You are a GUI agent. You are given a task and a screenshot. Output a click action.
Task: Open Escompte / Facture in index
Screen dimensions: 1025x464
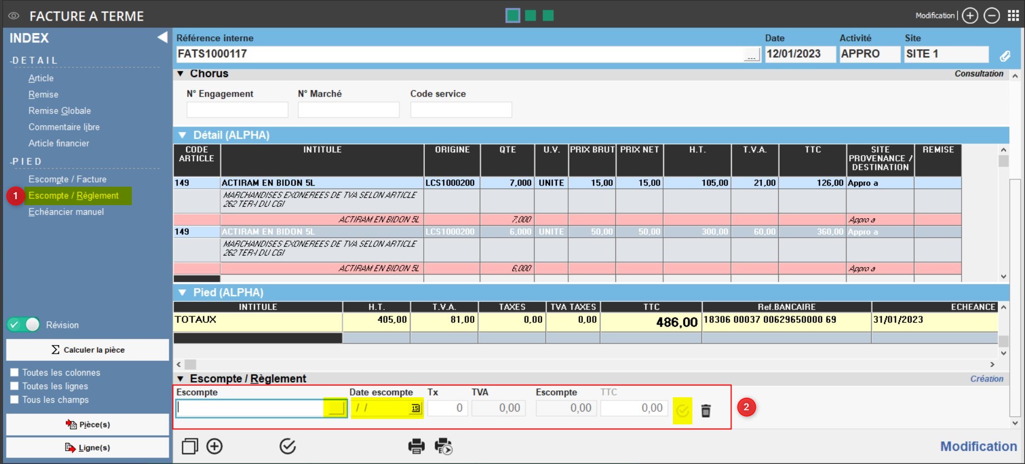click(67, 179)
